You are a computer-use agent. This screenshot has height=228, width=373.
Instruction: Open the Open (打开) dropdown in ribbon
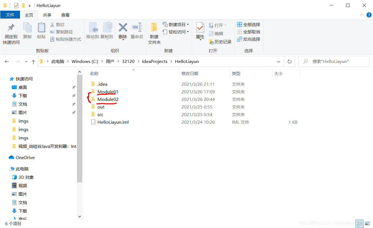point(218,25)
